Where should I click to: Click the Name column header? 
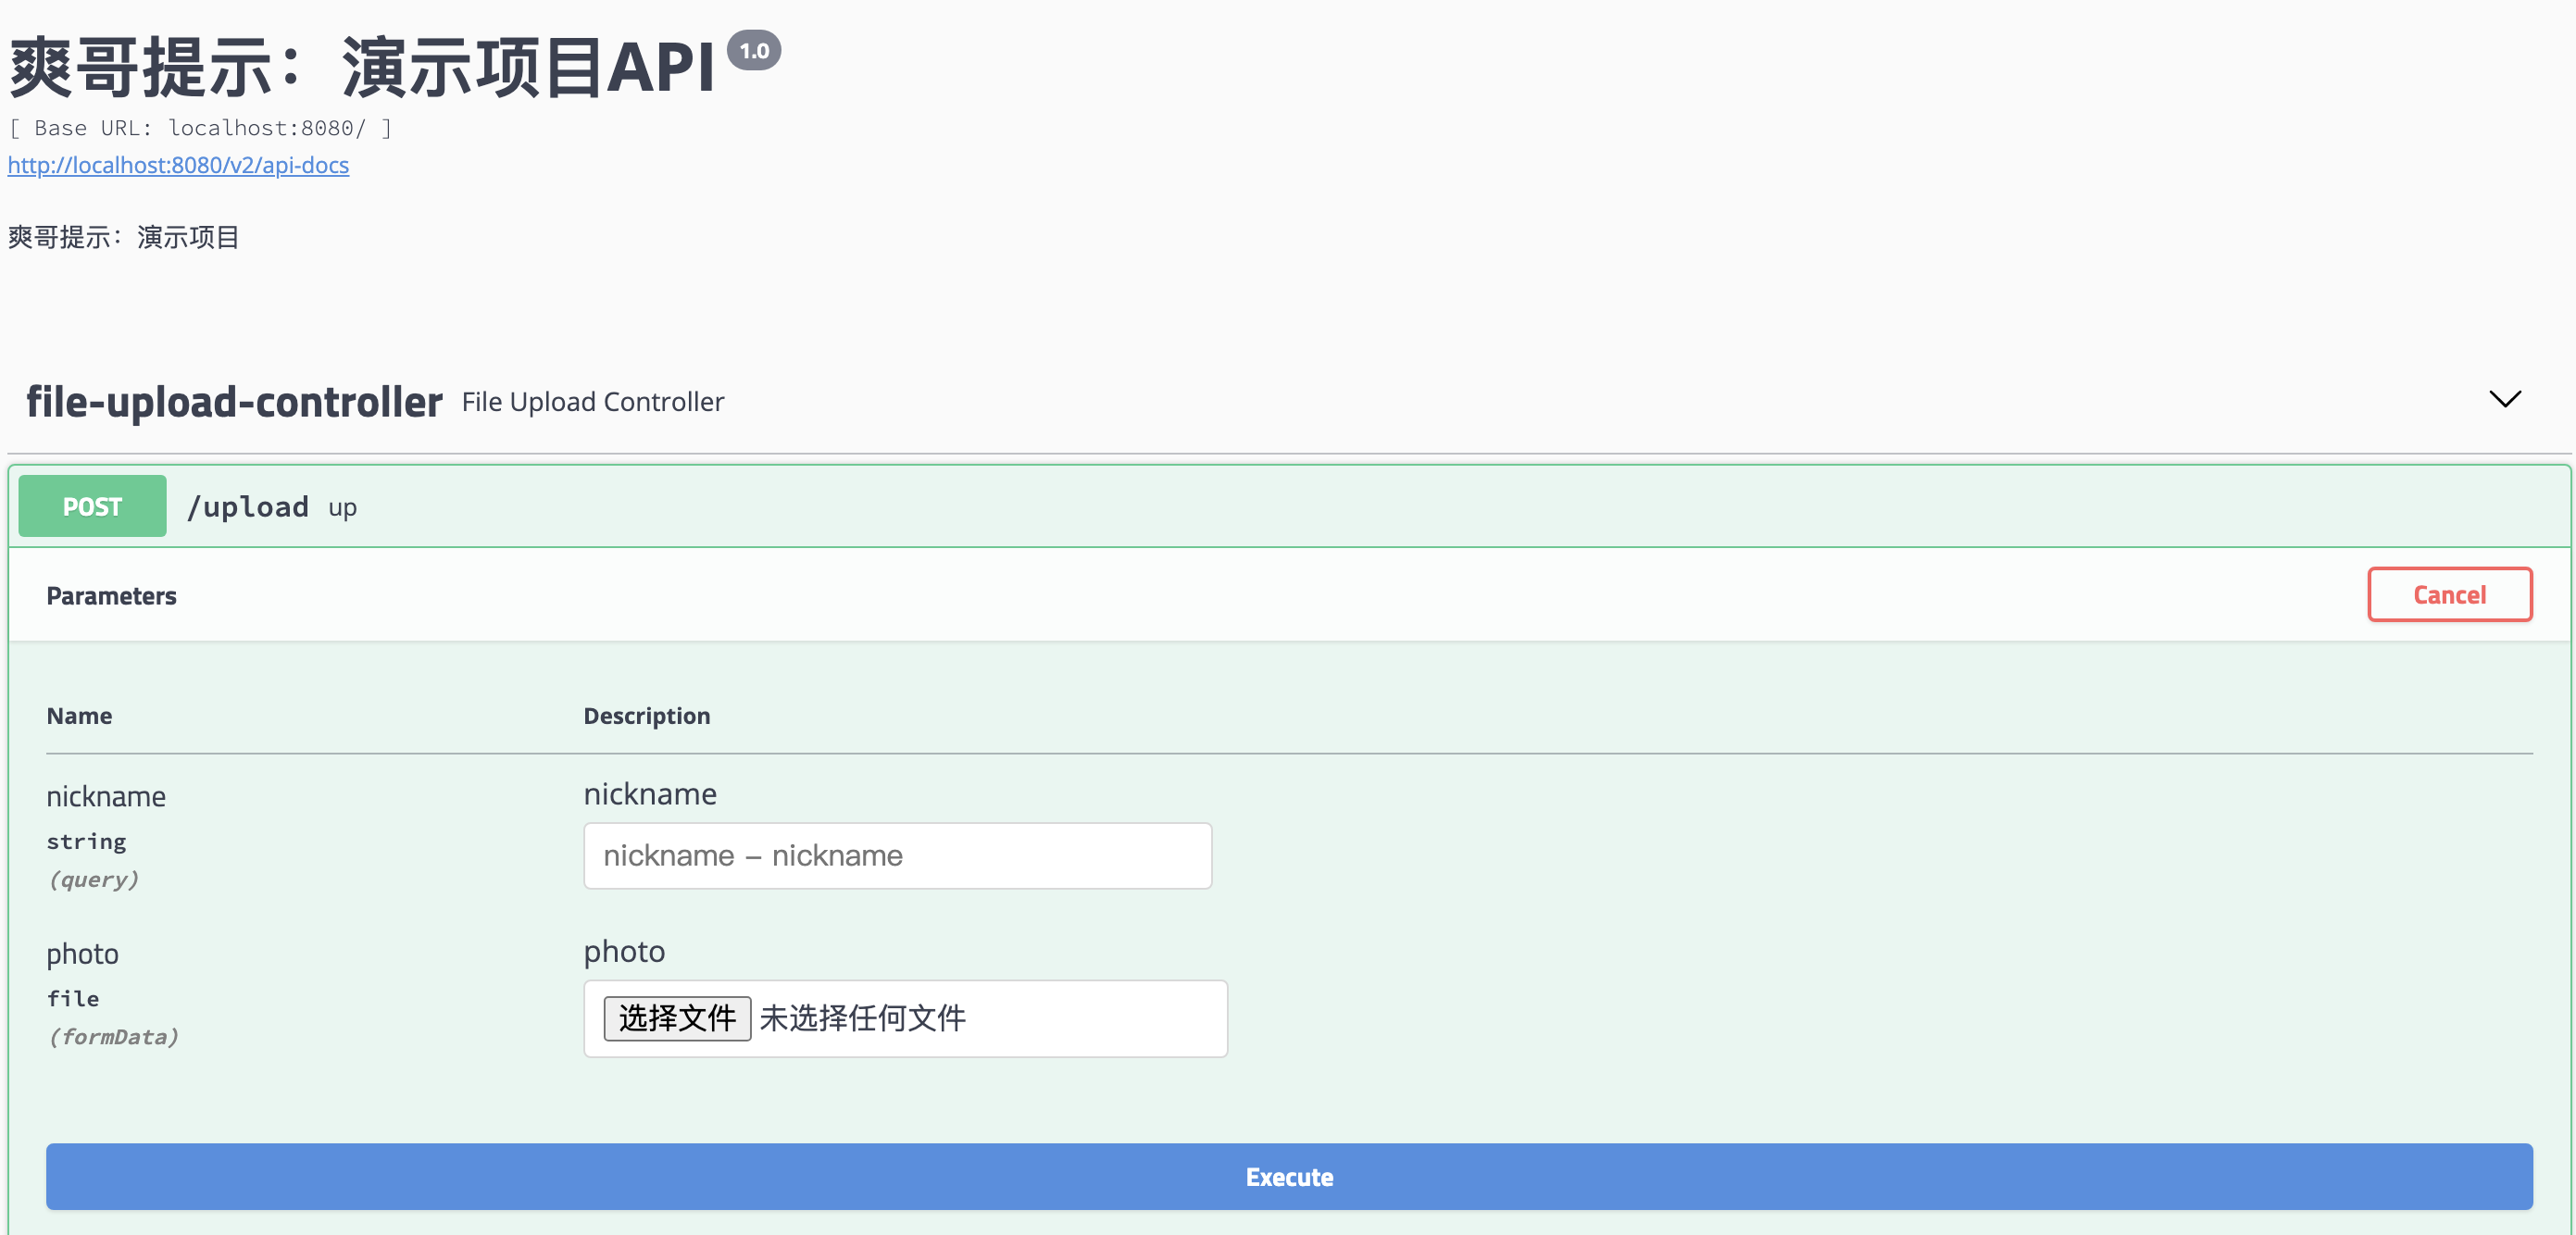point(79,716)
